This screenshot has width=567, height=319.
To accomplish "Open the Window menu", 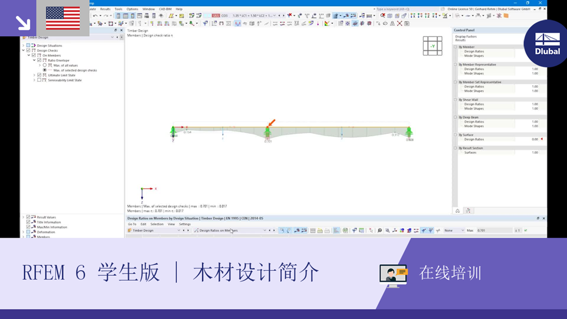I will [x=148, y=9].
